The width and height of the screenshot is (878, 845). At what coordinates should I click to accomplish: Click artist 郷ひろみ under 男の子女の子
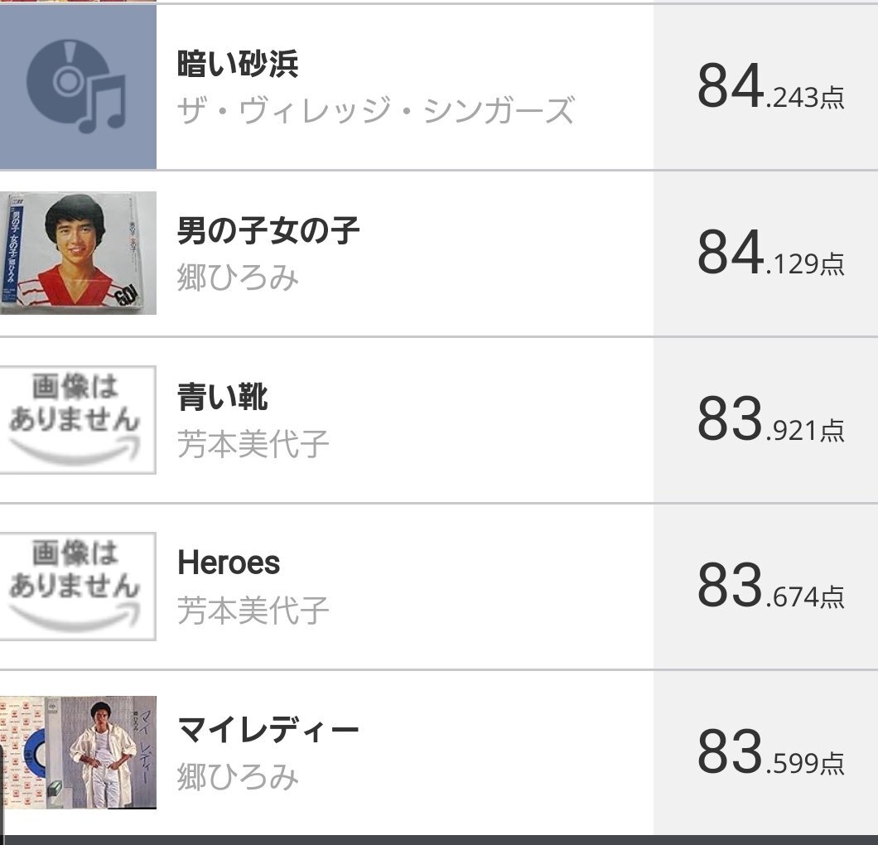pyautogui.click(x=238, y=278)
